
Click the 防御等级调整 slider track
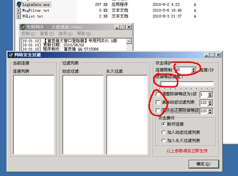click(x=187, y=84)
